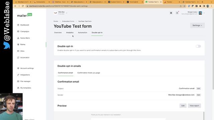This screenshot has width=214, height=120.
Task: Switch to the Automation form tab
Action: 83,33
